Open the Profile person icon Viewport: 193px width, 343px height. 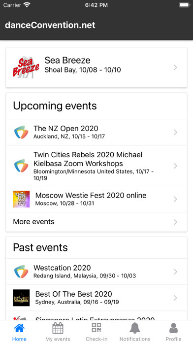[x=173, y=328]
